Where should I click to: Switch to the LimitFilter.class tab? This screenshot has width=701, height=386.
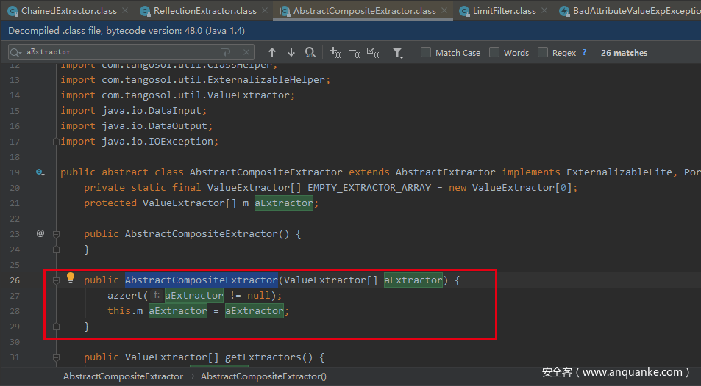coord(503,11)
